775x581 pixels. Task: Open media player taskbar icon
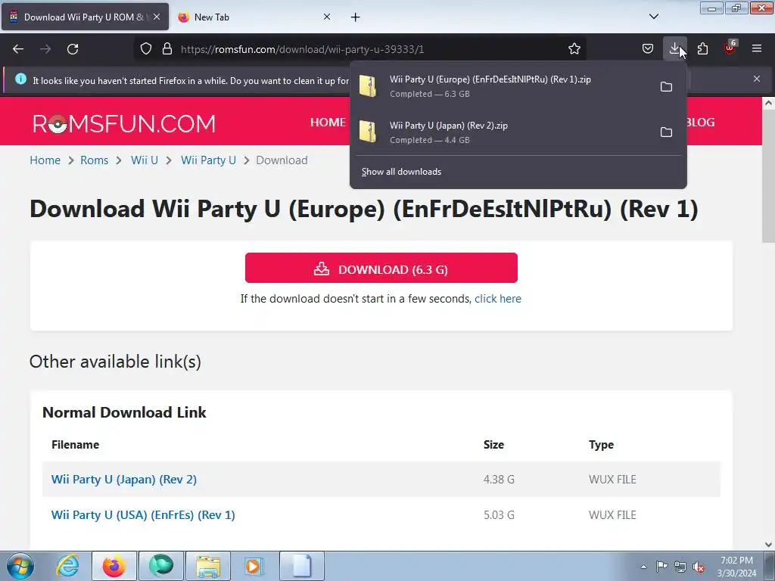255,566
